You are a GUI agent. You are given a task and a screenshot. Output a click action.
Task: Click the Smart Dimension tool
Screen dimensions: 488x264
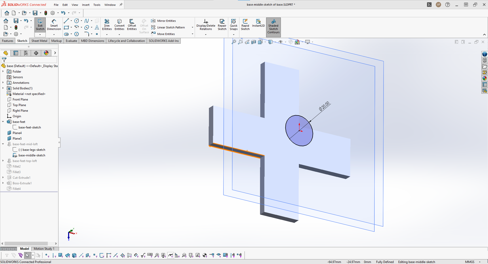click(54, 25)
